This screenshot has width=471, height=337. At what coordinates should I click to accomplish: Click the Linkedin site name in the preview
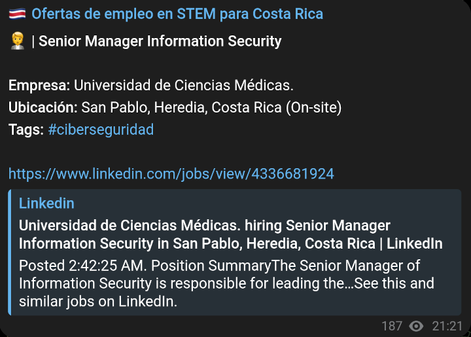click(x=46, y=204)
